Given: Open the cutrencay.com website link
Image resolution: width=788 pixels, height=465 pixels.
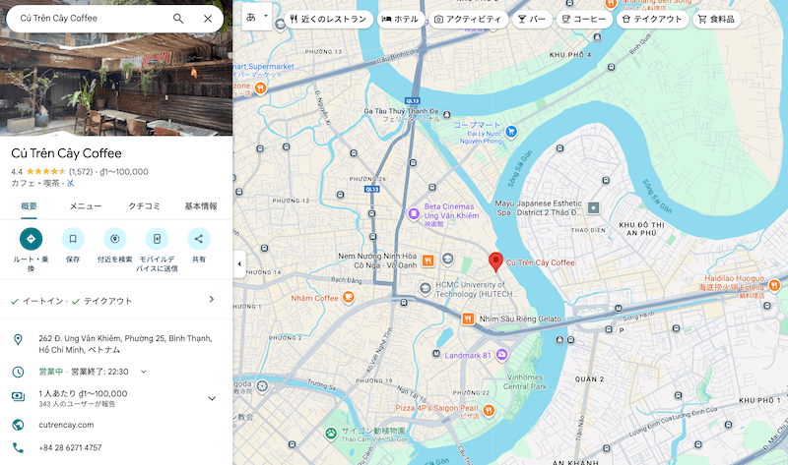Looking at the screenshot, I should click(x=66, y=425).
